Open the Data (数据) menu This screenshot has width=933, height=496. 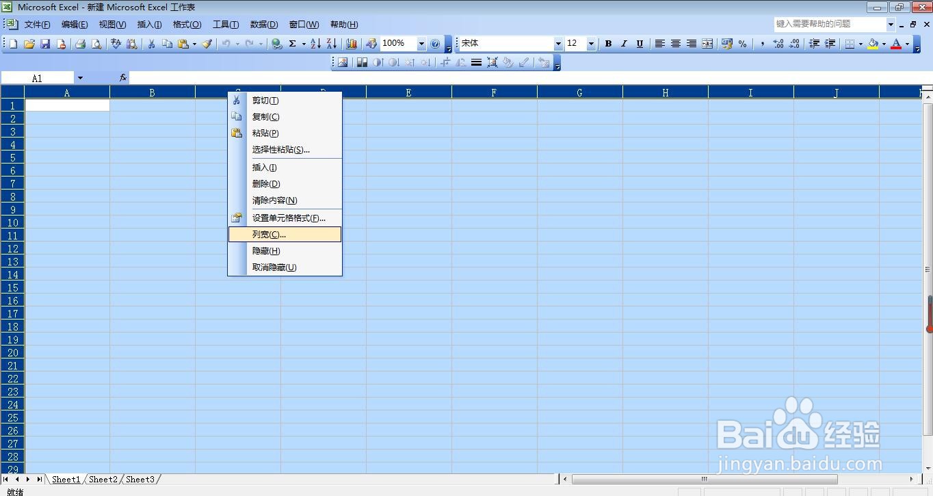pyautogui.click(x=264, y=25)
